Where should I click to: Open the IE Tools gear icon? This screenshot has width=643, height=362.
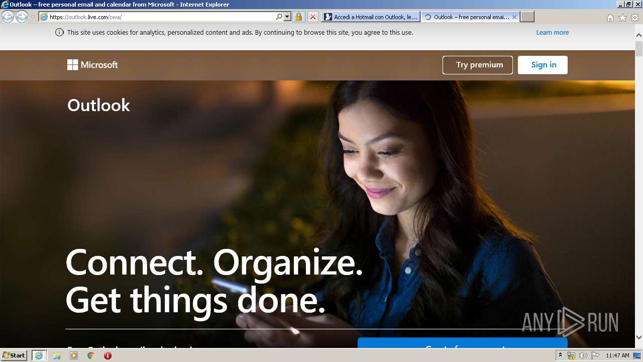[635, 18]
